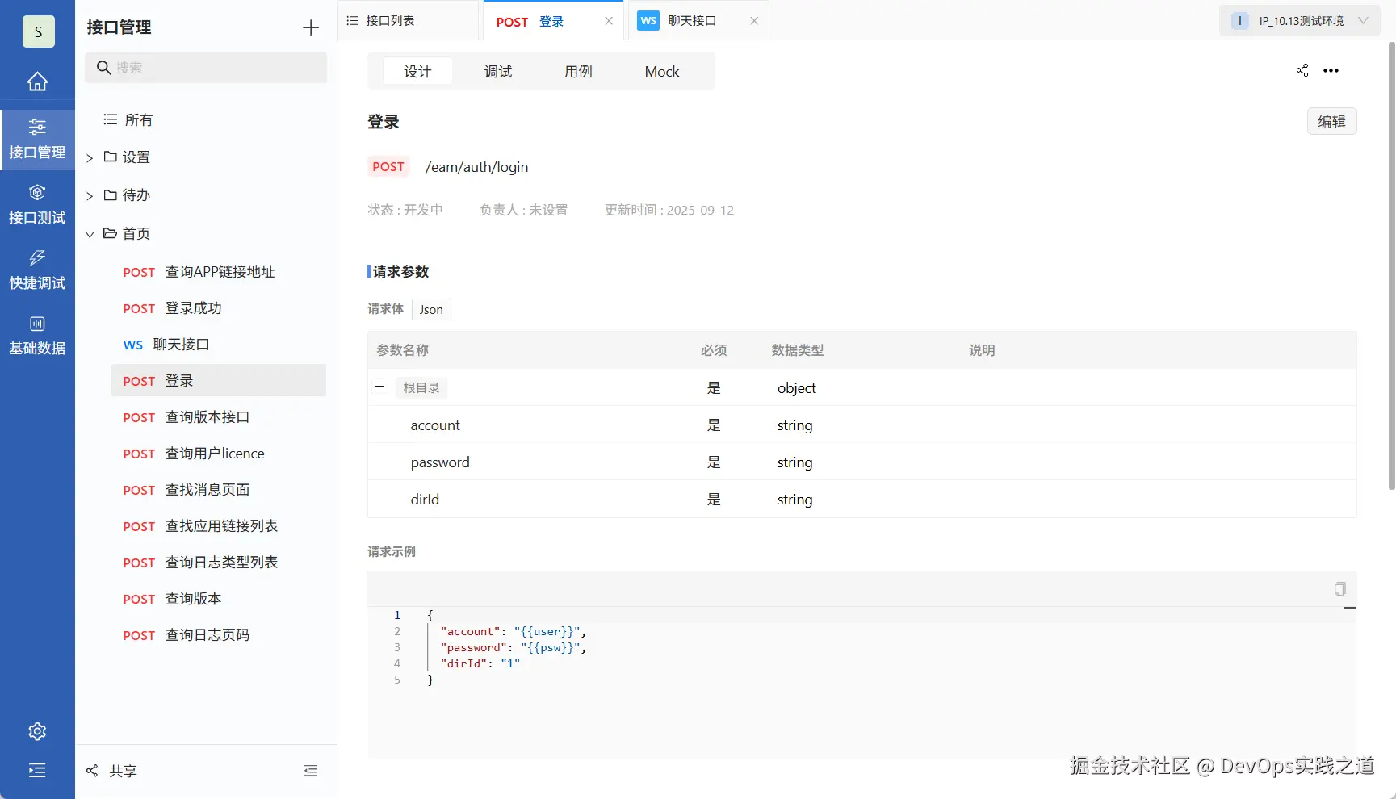Switch to the WS 聊天接口 tab
The image size is (1396, 799).
[699, 21]
